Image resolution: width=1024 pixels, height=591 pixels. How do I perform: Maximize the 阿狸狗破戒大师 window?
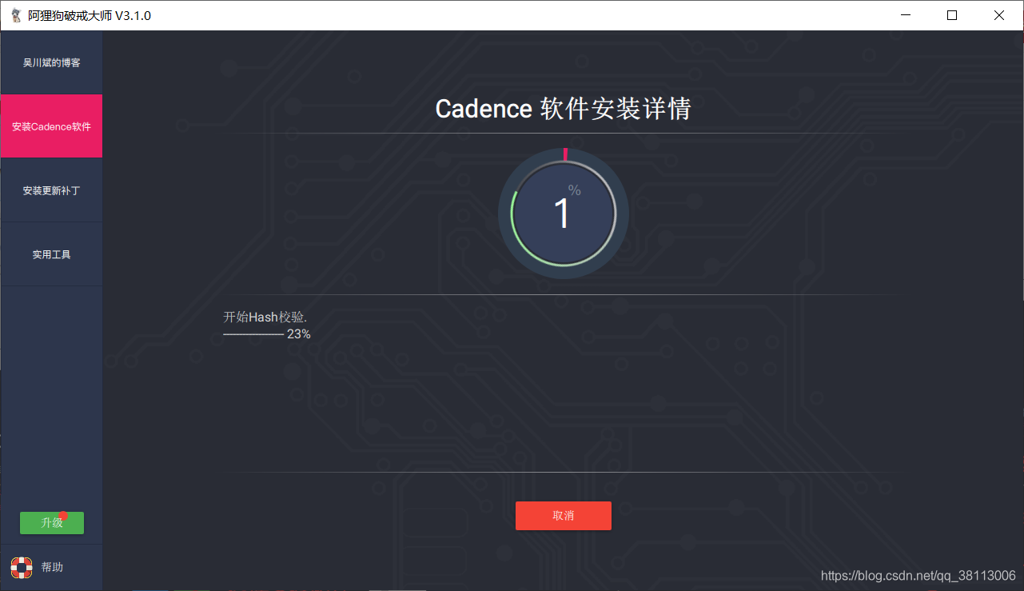[952, 15]
